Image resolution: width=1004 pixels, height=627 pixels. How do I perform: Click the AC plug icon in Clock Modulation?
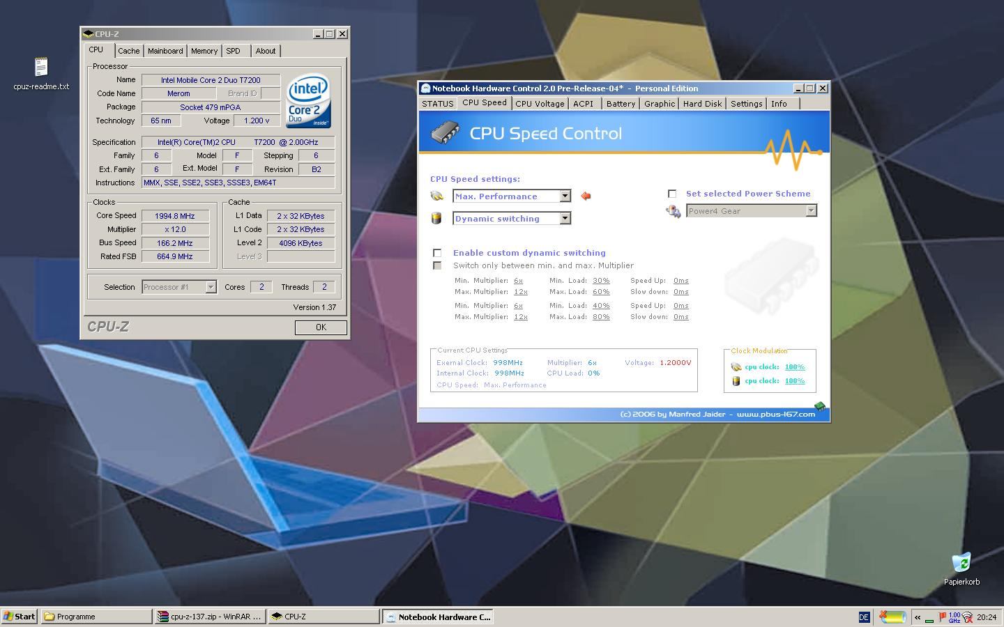tap(736, 367)
